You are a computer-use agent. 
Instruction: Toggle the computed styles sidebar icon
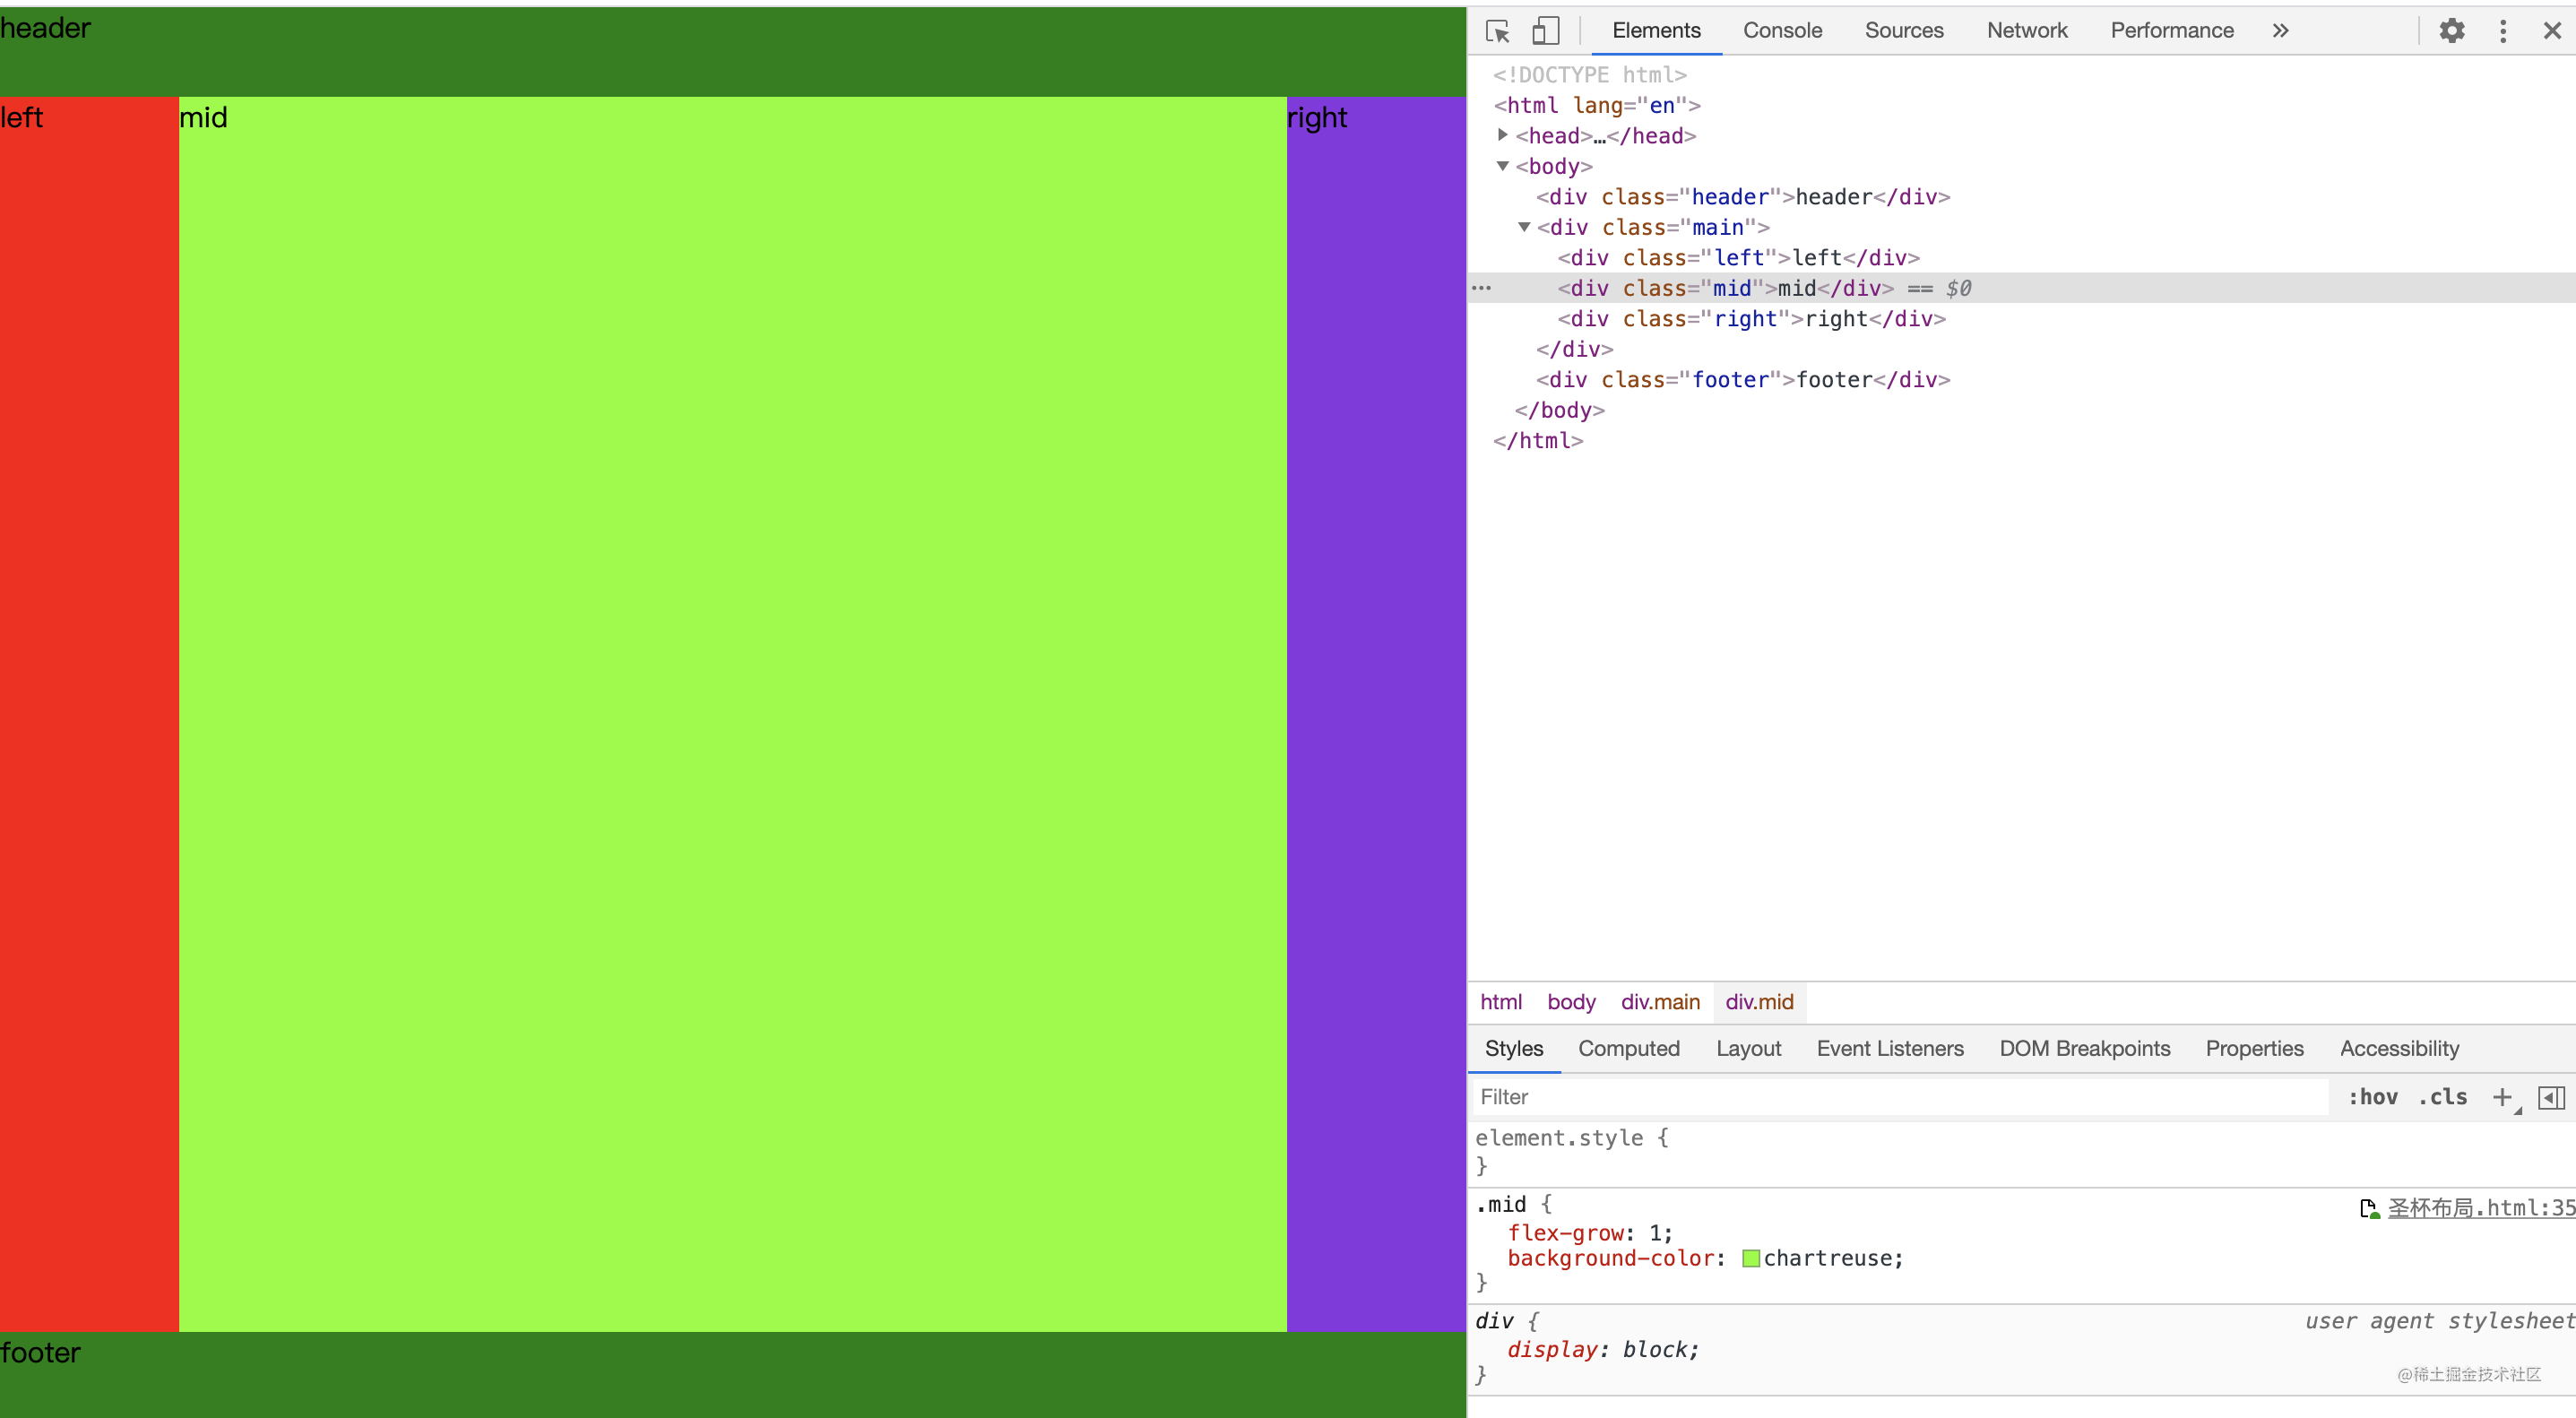2551,1097
